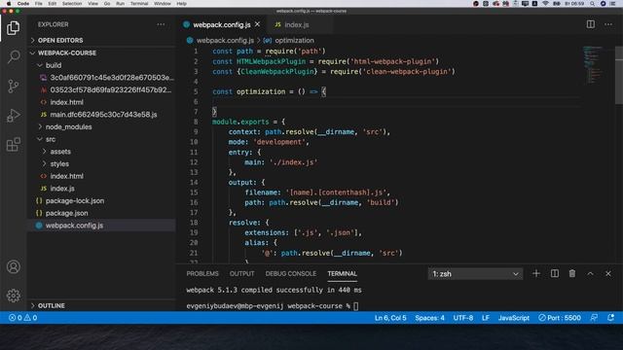This screenshot has width=623, height=350.
Task: Open notifications bell in status bar
Action: click(610, 318)
